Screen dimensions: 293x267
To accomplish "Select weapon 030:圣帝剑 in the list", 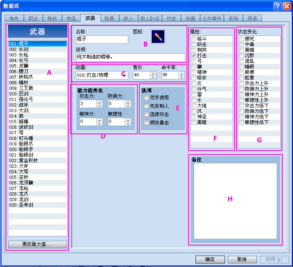I will [x=38, y=205].
